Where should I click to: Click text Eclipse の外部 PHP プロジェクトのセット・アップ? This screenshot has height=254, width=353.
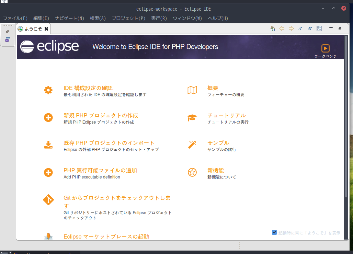111,150
